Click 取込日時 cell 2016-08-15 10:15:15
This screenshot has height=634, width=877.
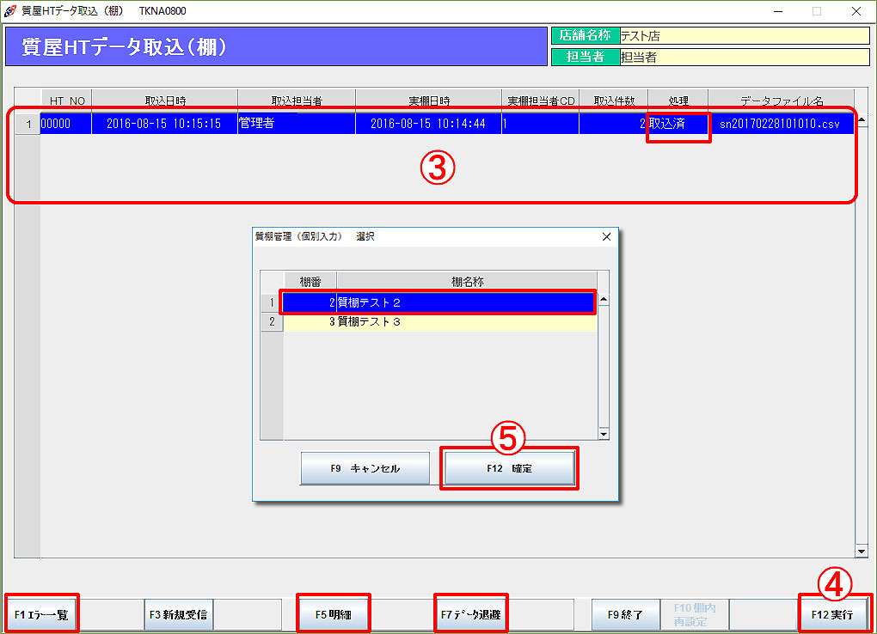click(164, 124)
